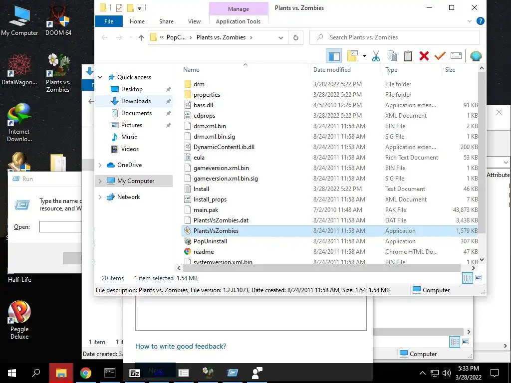Expand the ribbon chevron

point(469,21)
